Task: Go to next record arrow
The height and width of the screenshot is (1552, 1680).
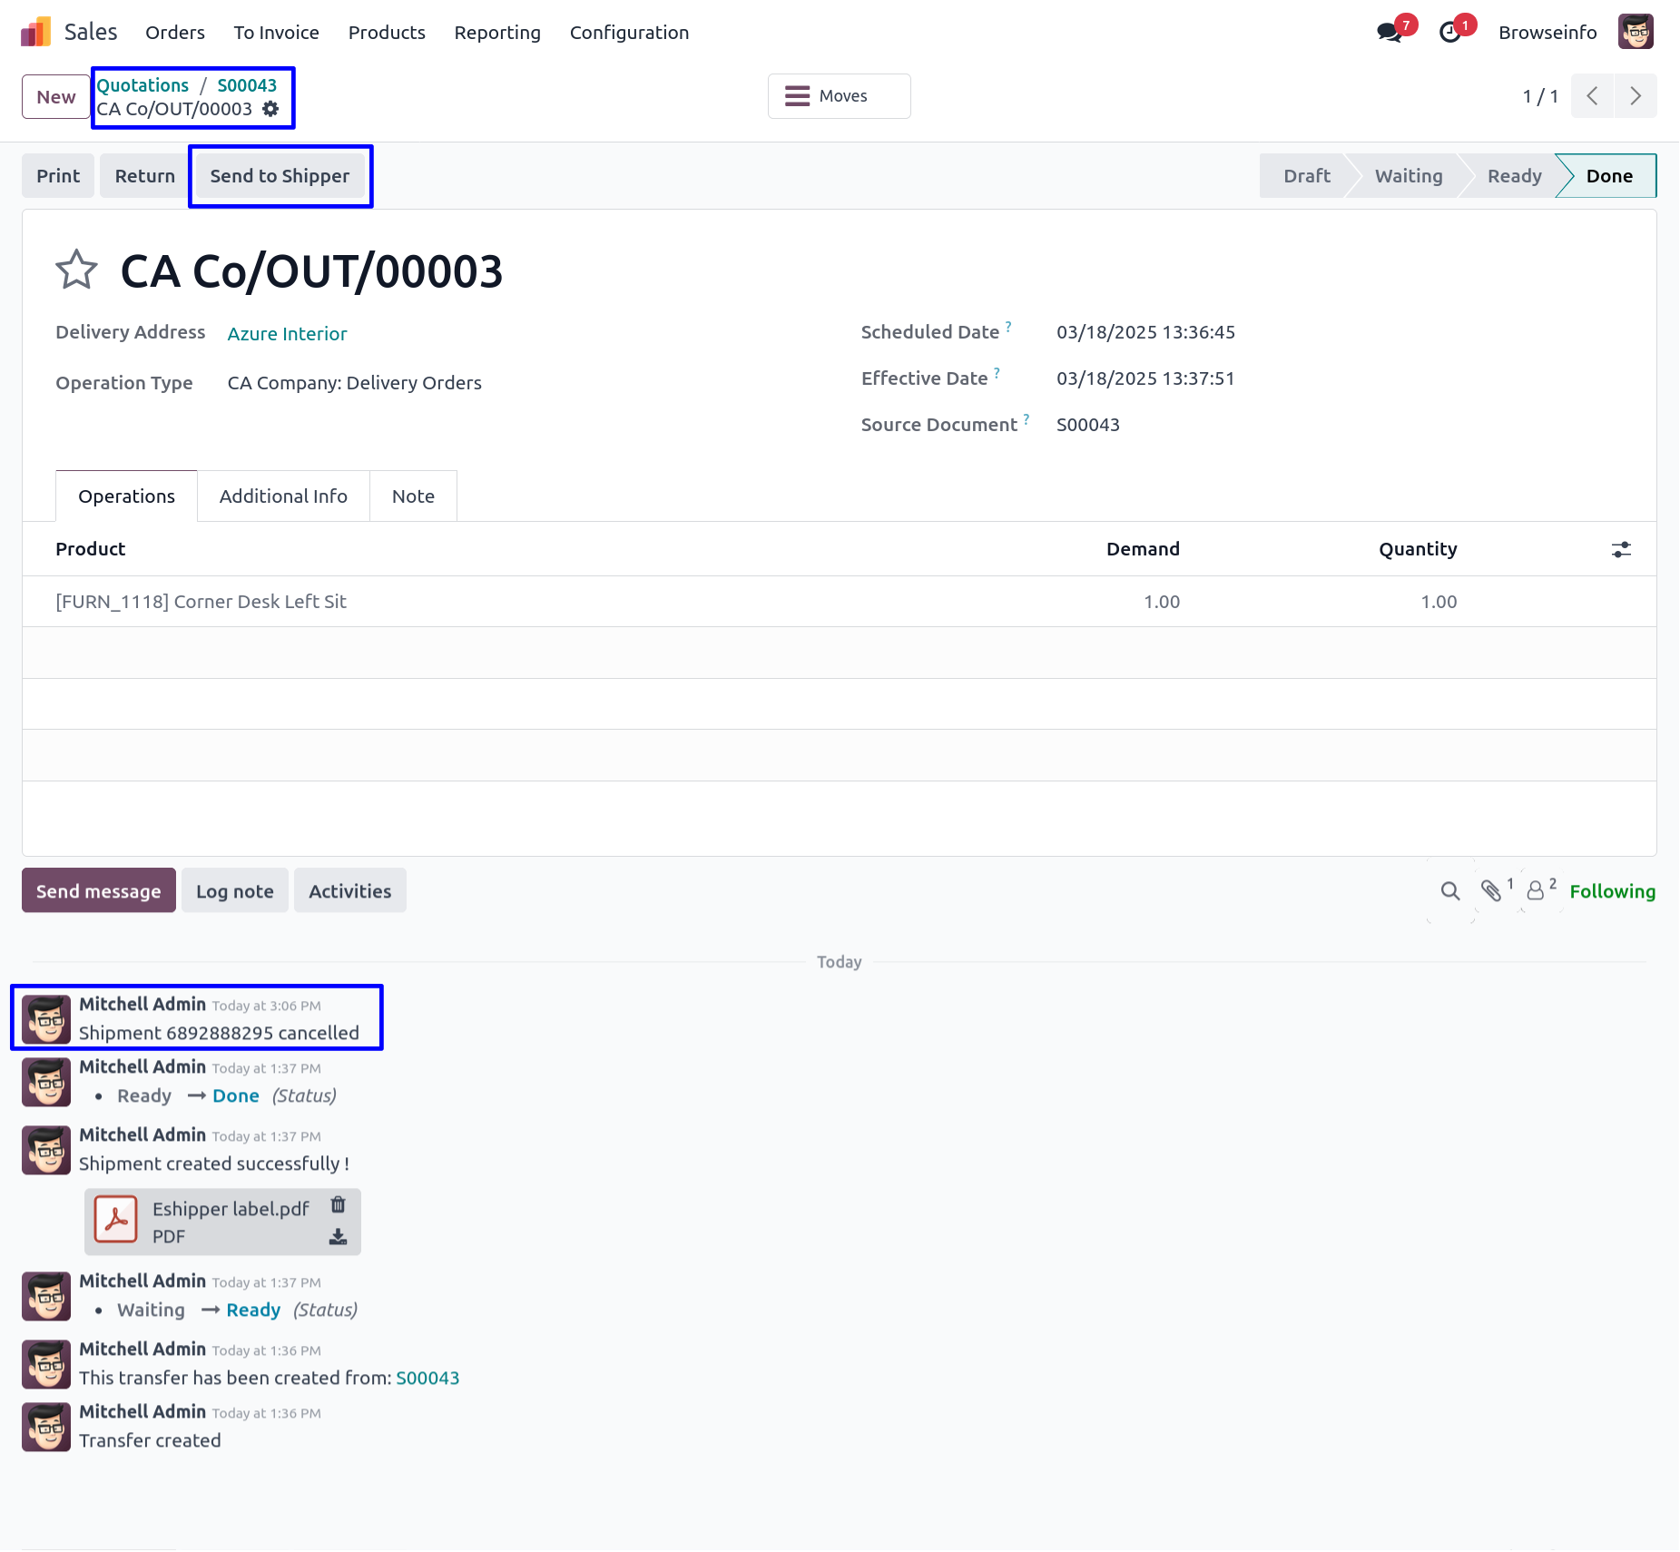Action: pyautogui.click(x=1636, y=96)
